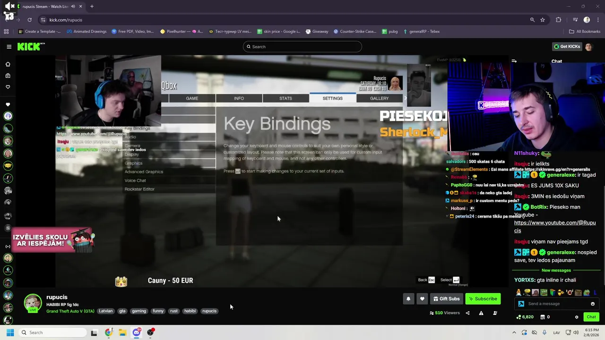This screenshot has width=605, height=340.
Task: Open user profile avatar in Kick header
Action: (588, 47)
